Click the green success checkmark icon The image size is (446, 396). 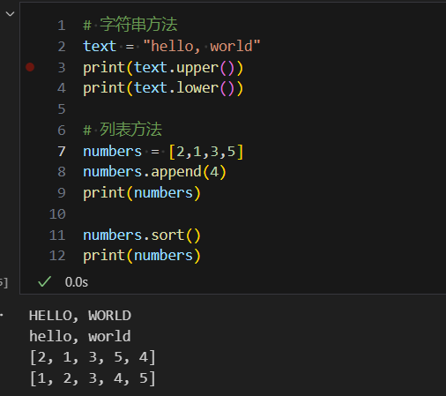45,281
